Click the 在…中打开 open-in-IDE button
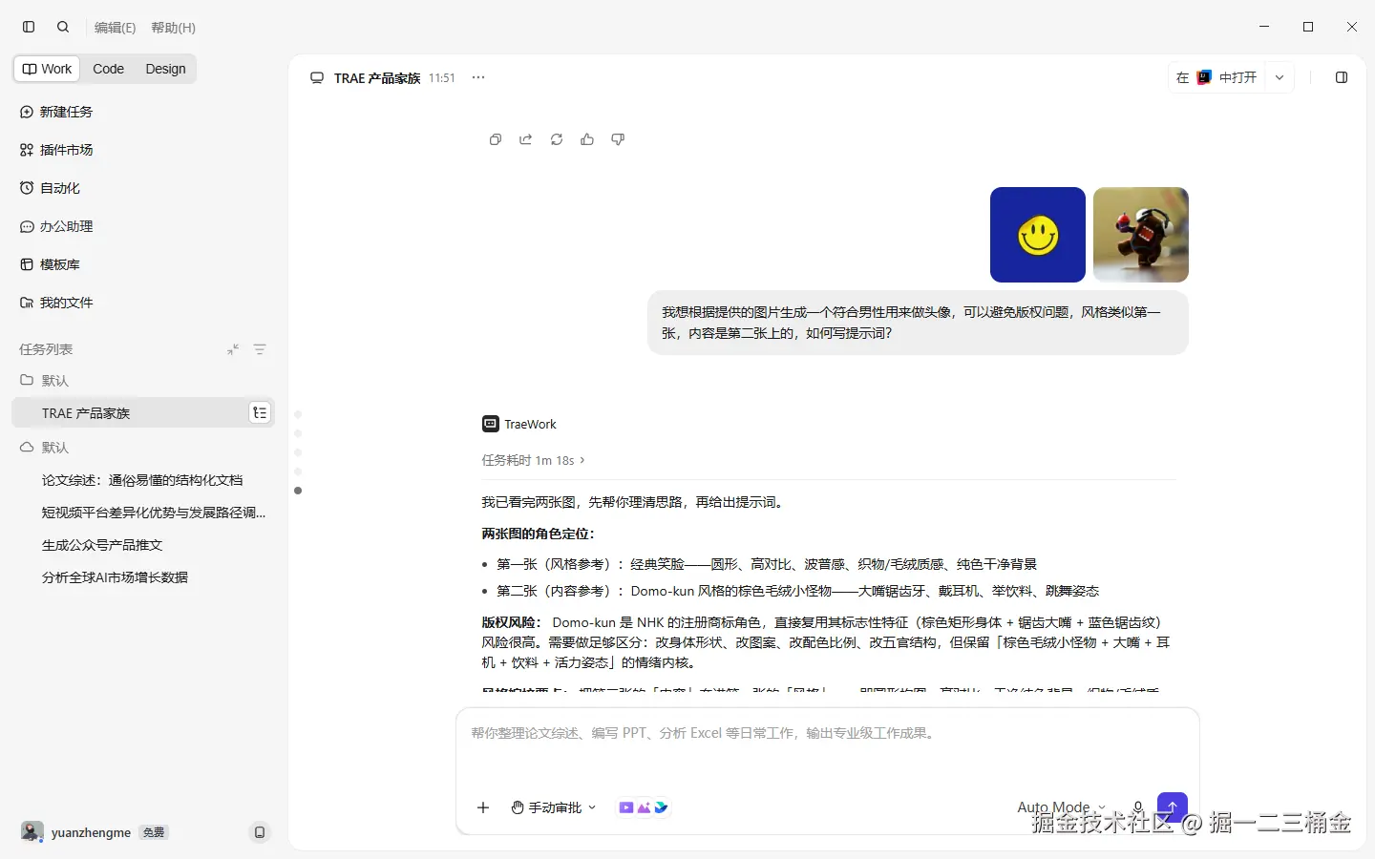The width and height of the screenshot is (1375, 859). click(1216, 77)
